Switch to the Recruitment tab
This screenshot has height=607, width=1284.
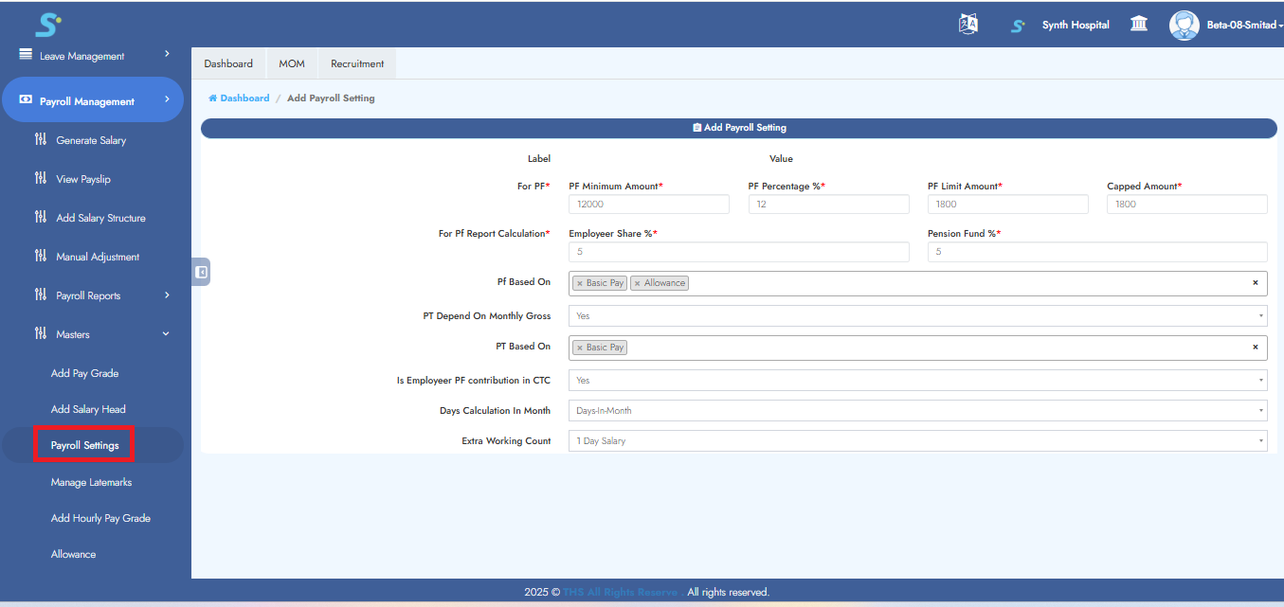(x=357, y=63)
